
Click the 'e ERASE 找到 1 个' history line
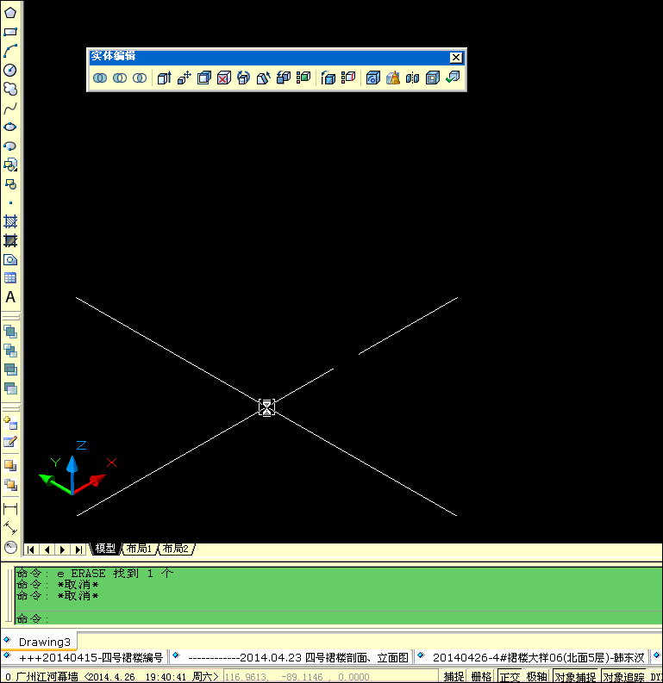[x=95, y=574]
